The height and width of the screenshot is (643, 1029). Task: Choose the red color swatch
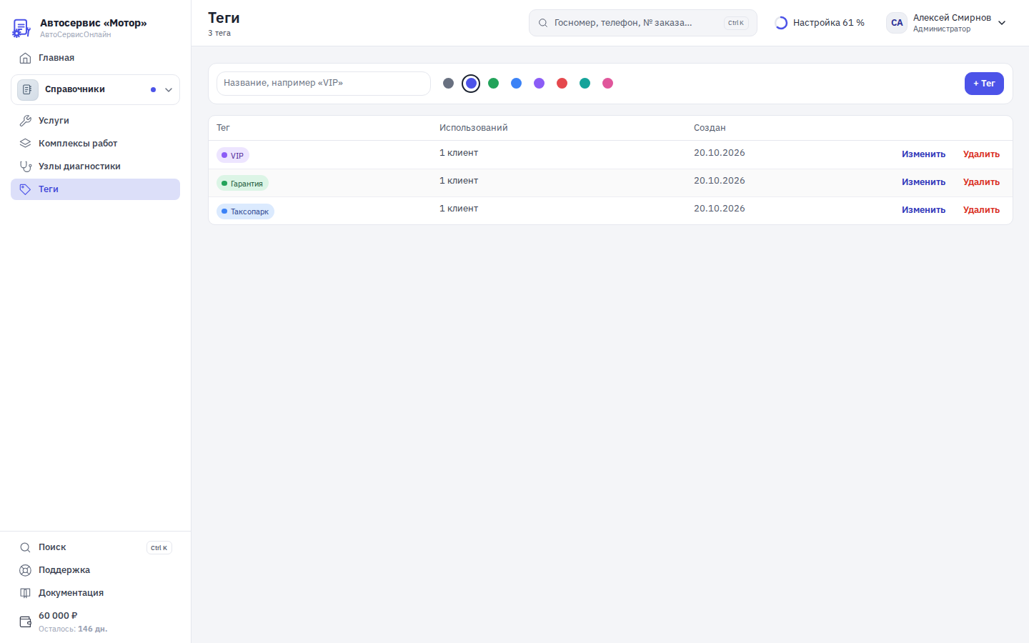(562, 84)
